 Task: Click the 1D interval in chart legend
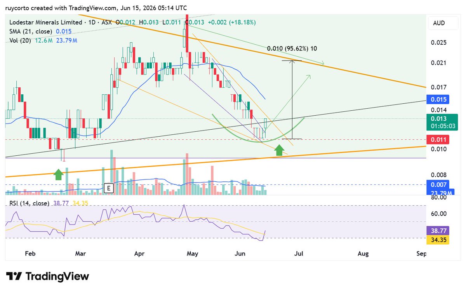coord(92,23)
